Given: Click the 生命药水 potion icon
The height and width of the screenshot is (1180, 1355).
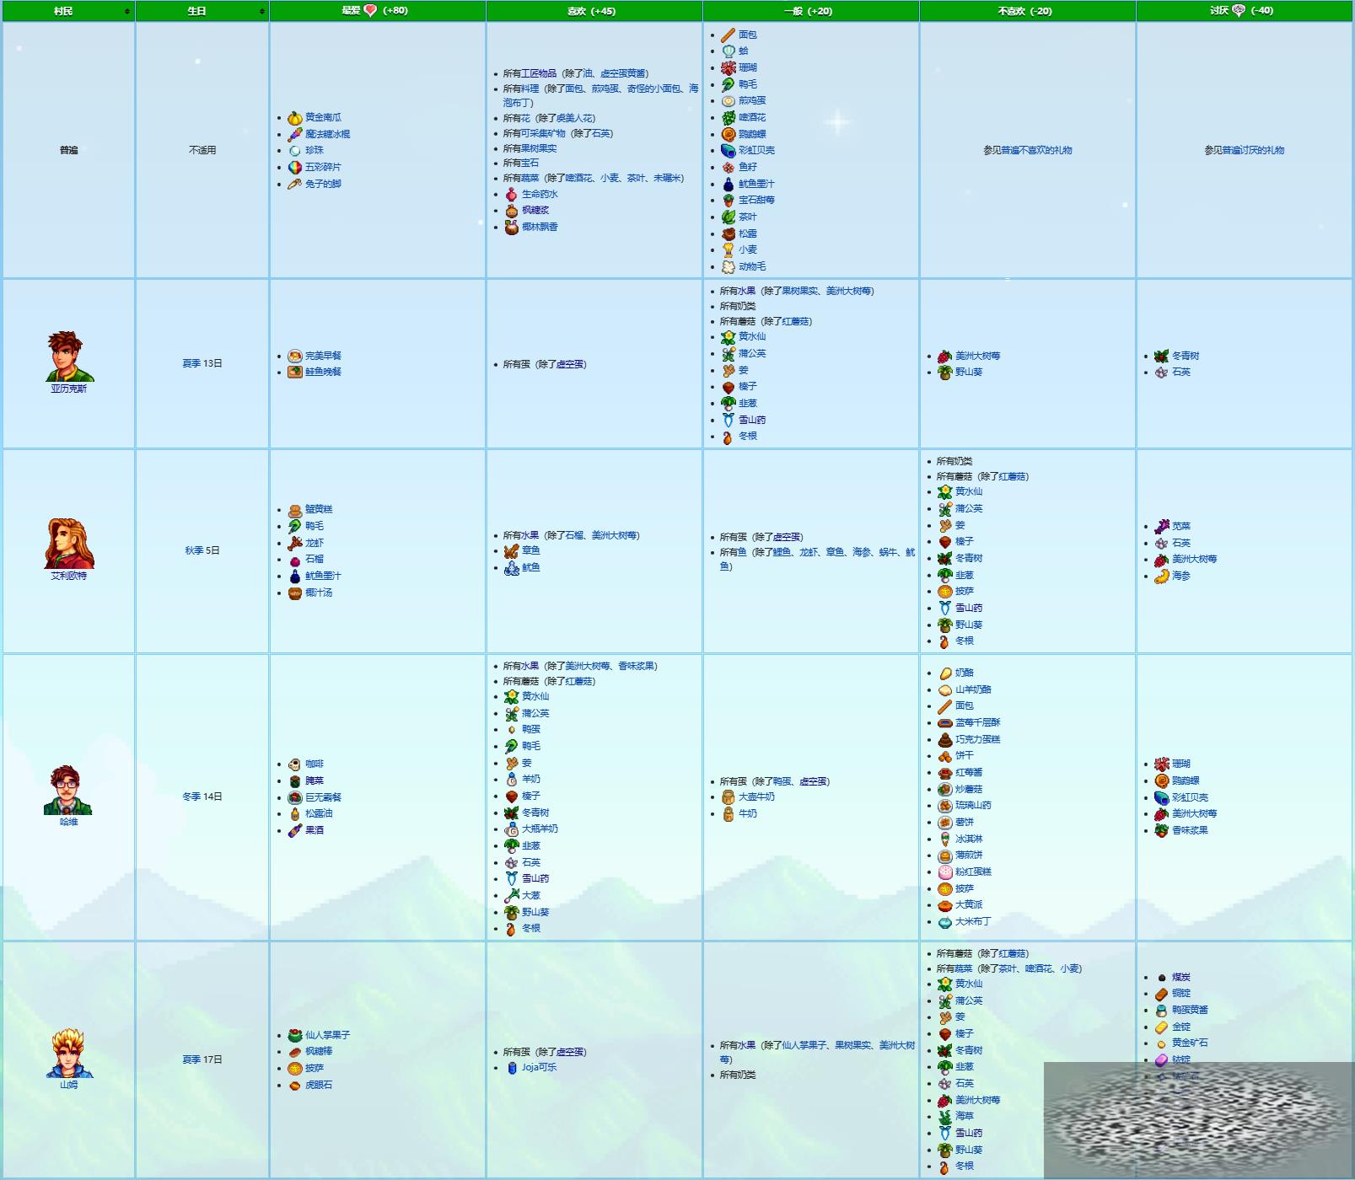Looking at the screenshot, I should pyautogui.click(x=511, y=195).
